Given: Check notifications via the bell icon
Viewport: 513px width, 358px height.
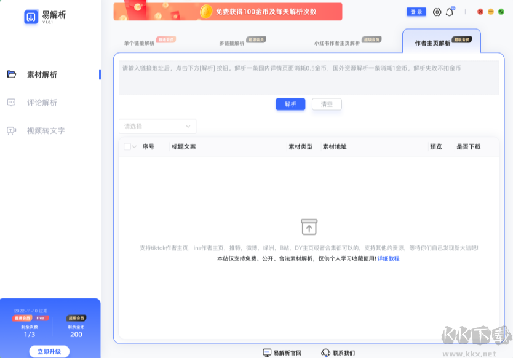Looking at the screenshot, I should tap(451, 11).
